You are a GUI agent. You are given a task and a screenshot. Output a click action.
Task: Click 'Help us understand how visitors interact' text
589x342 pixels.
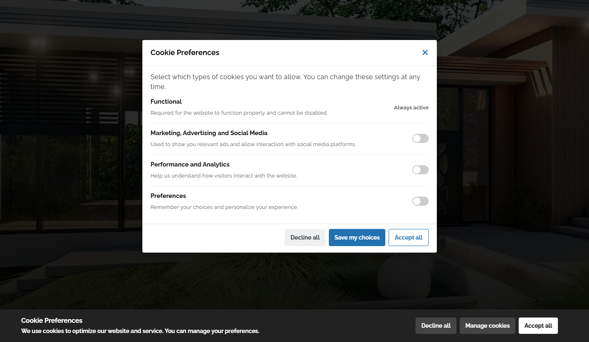pyautogui.click(x=224, y=176)
